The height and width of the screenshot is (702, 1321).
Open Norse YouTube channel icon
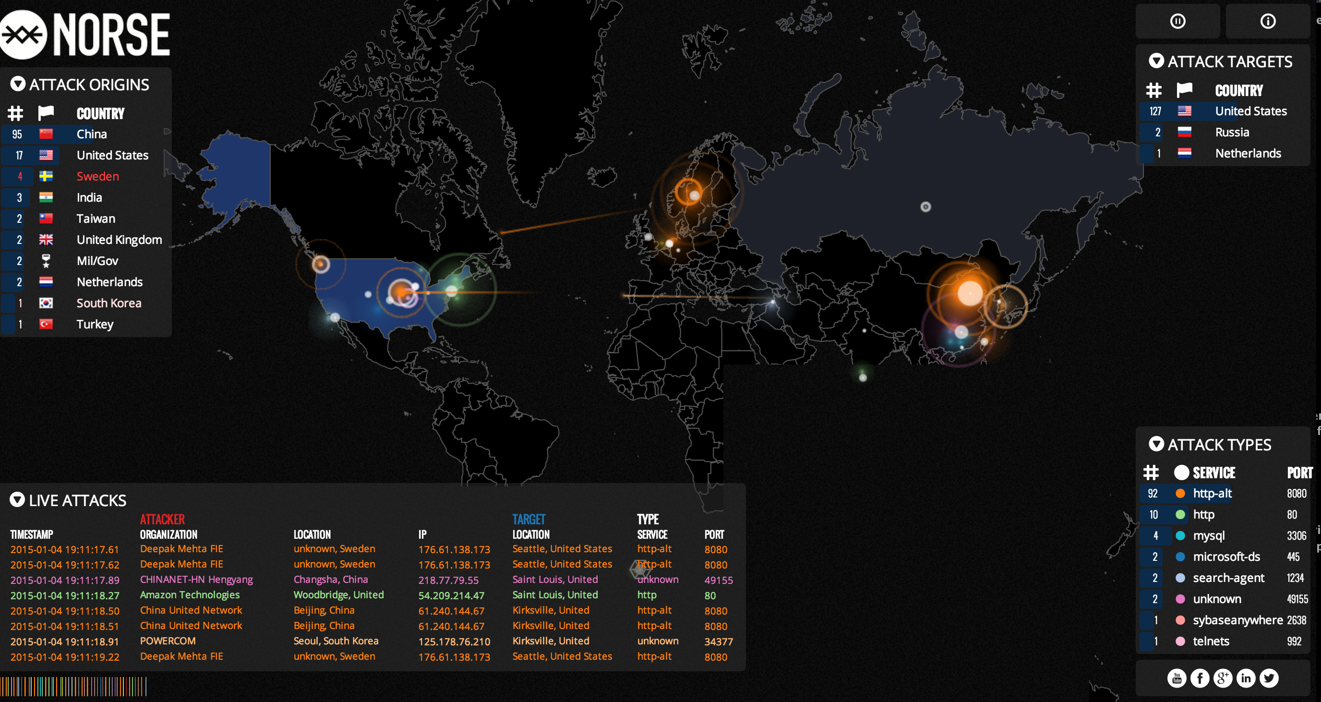[x=1177, y=678]
